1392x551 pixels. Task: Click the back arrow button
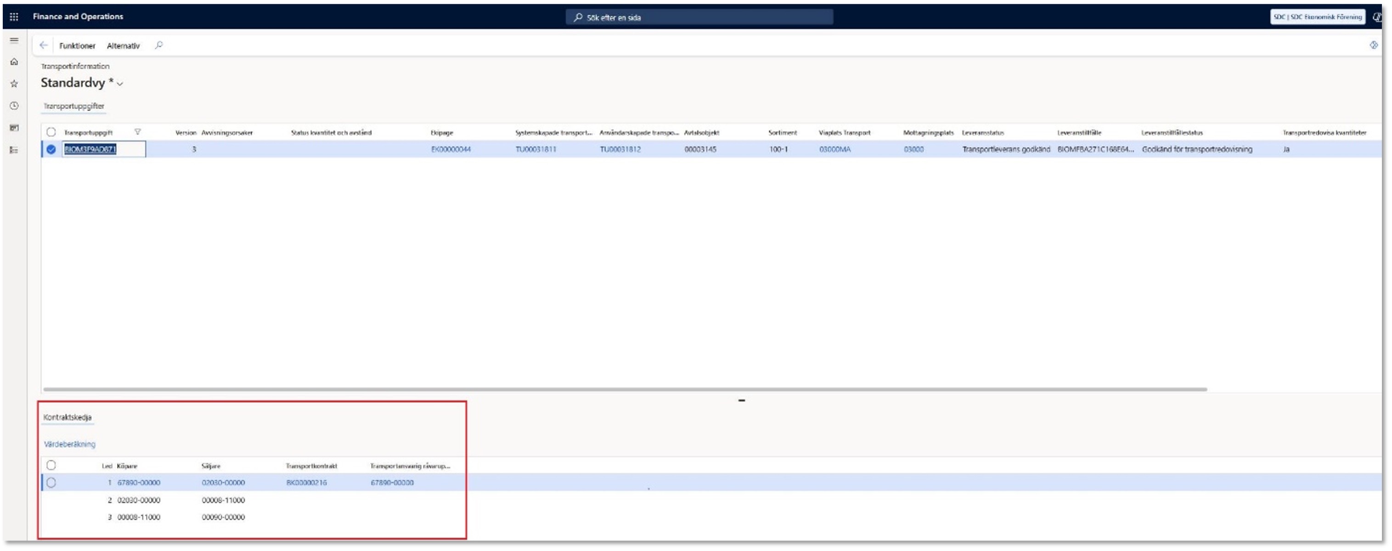pos(44,45)
